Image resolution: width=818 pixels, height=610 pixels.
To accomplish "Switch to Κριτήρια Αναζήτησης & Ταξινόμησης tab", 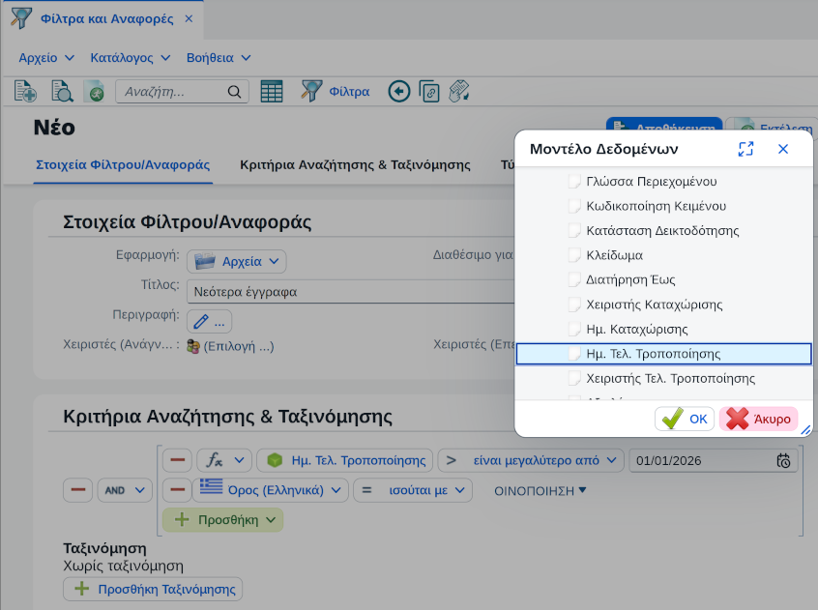I will tap(355, 164).
